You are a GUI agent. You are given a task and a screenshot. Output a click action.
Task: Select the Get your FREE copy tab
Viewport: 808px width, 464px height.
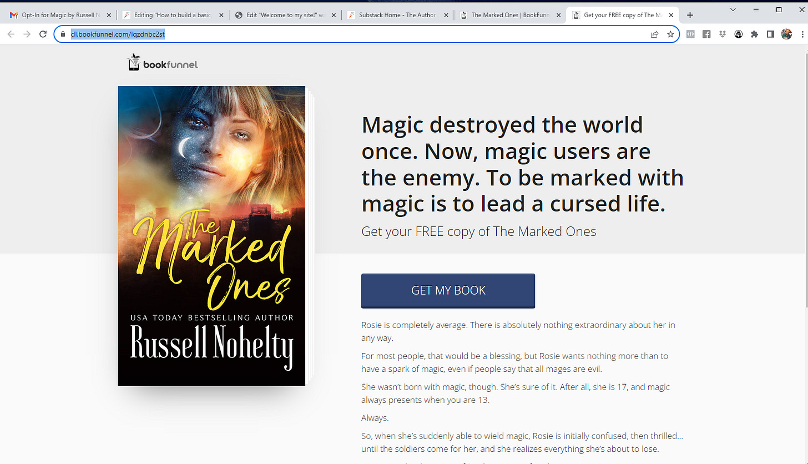(x=622, y=16)
